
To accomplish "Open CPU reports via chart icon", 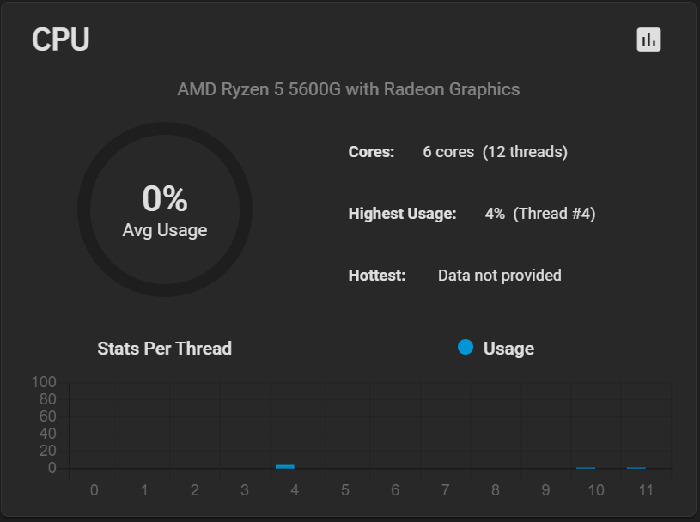I will [x=648, y=39].
